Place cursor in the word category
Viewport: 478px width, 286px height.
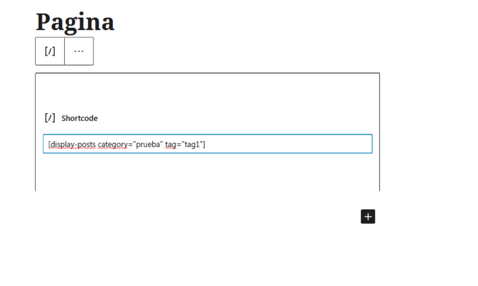tap(113, 144)
